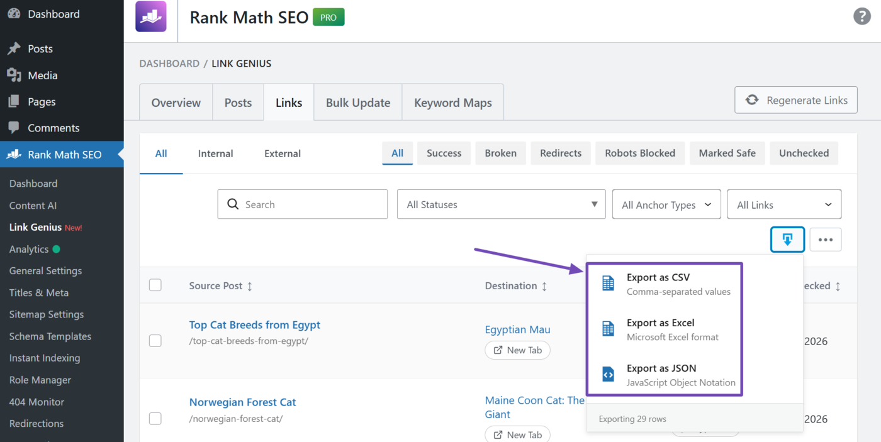This screenshot has width=881, height=442.
Task: Click in the Search input field
Action: click(x=303, y=204)
